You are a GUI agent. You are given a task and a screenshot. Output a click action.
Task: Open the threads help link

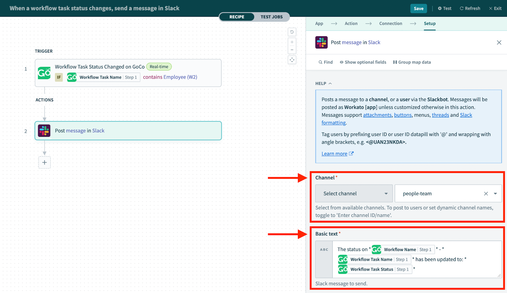(440, 115)
